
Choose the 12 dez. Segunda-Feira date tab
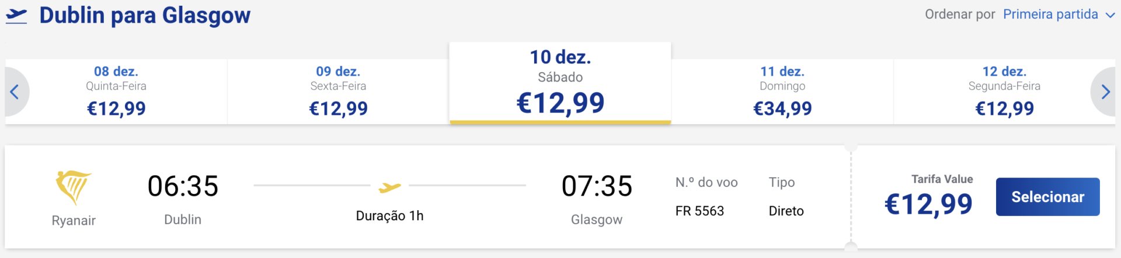(x=1004, y=91)
